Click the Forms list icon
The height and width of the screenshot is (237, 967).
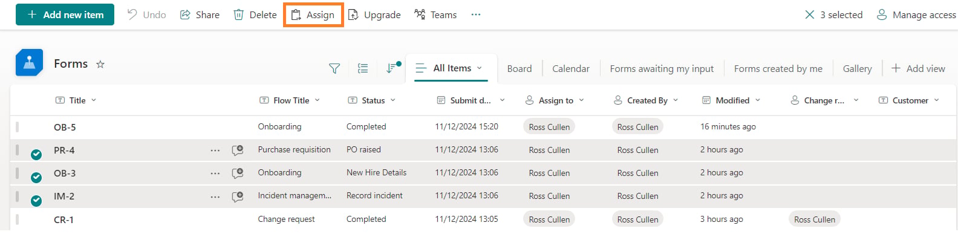(29, 63)
